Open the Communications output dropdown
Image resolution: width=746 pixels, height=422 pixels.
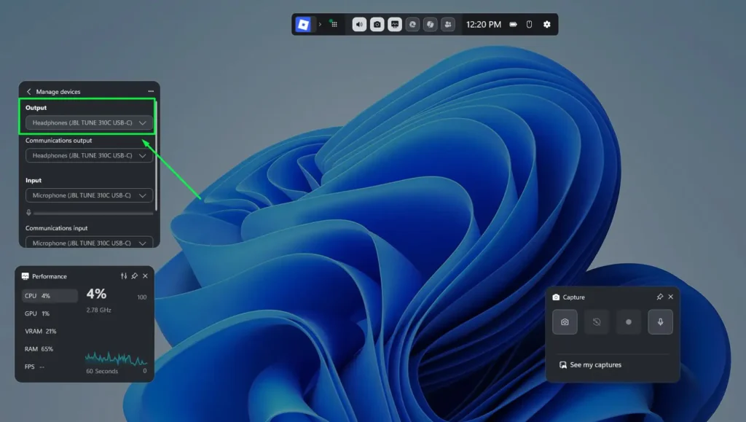(x=89, y=155)
